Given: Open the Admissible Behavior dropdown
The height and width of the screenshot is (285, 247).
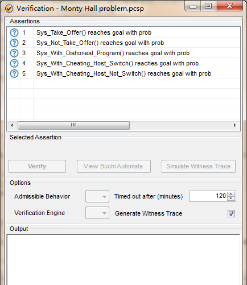Looking at the screenshot, I should pos(97,196).
